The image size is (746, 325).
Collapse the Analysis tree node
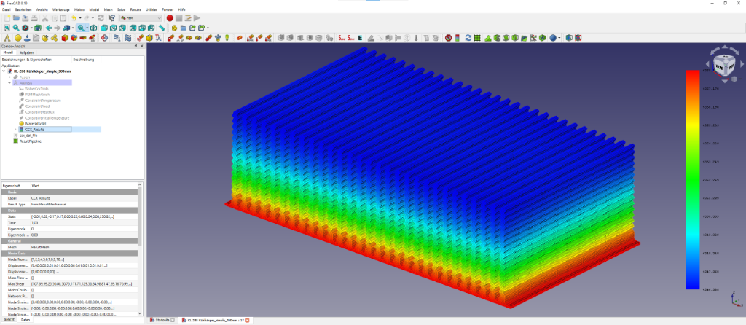coord(10,82)
